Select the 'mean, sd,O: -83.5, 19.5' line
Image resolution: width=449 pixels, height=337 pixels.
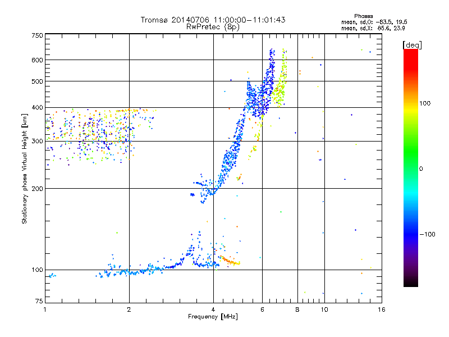pyautogui.click(x=374, y=22)
